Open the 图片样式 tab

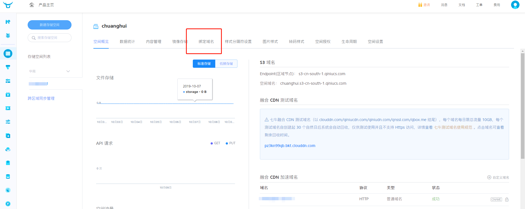pyautogui.click(x=270, y=42)
